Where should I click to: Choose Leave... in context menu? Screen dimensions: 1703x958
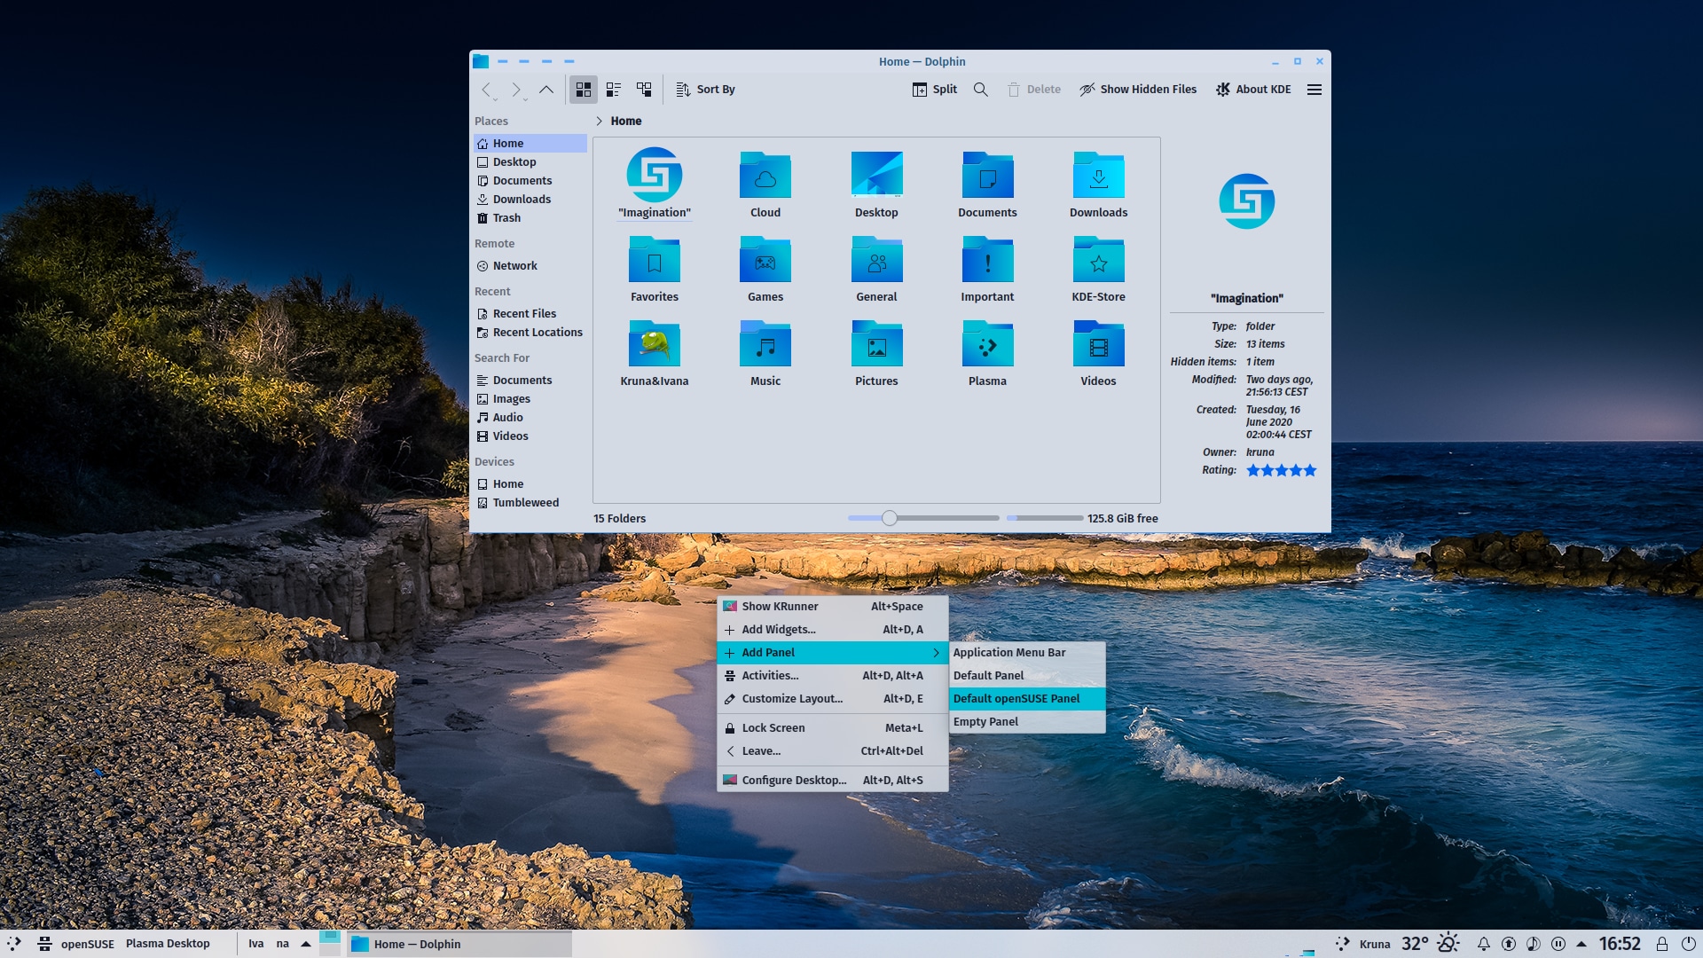(x=832, y=751)
